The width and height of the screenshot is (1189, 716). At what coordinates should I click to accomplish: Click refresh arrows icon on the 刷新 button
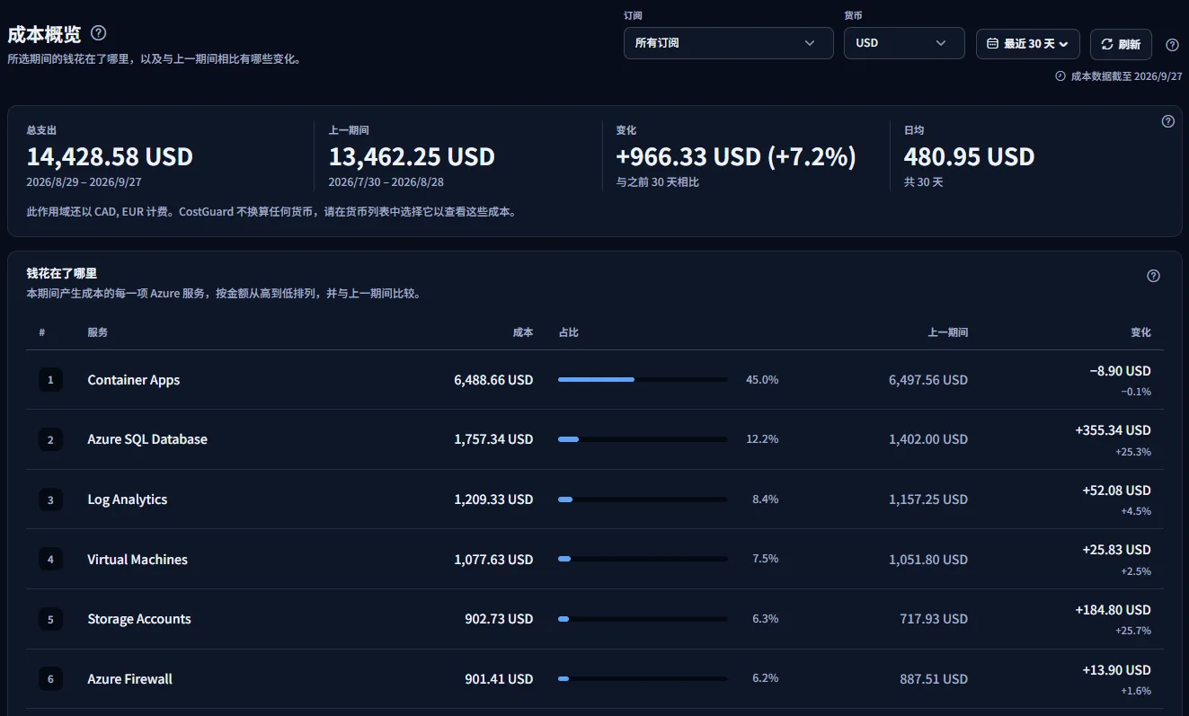point(1106,44)
